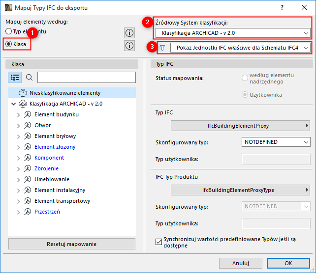This screenshot has width=316, height=273.
Task: Confirm with the OK button
Action: tap(288, 263)
